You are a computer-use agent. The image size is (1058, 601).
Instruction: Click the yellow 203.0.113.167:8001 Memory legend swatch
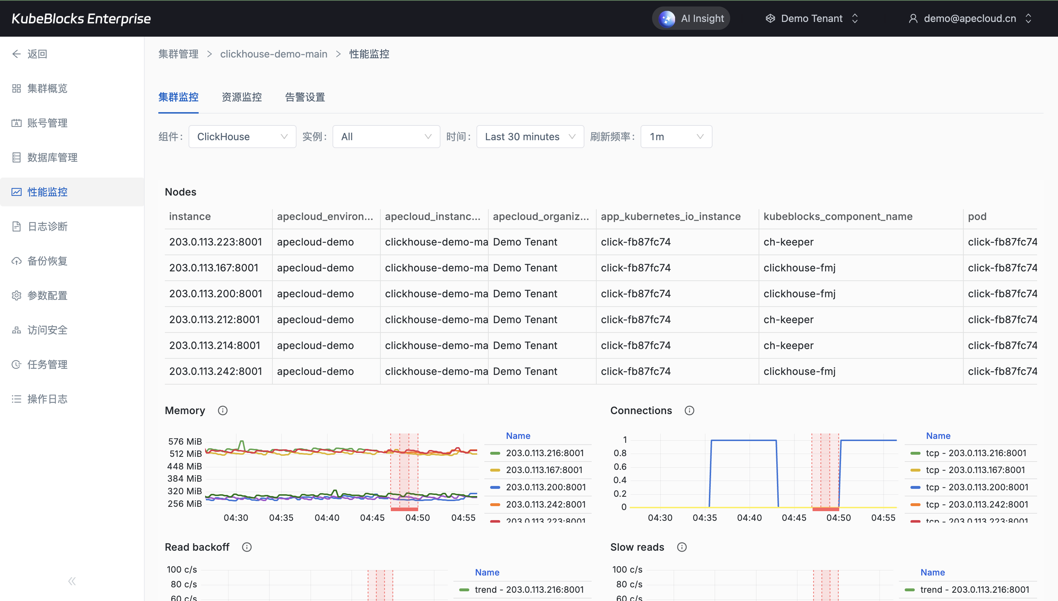pyautogui.click(x=495, y=470)
